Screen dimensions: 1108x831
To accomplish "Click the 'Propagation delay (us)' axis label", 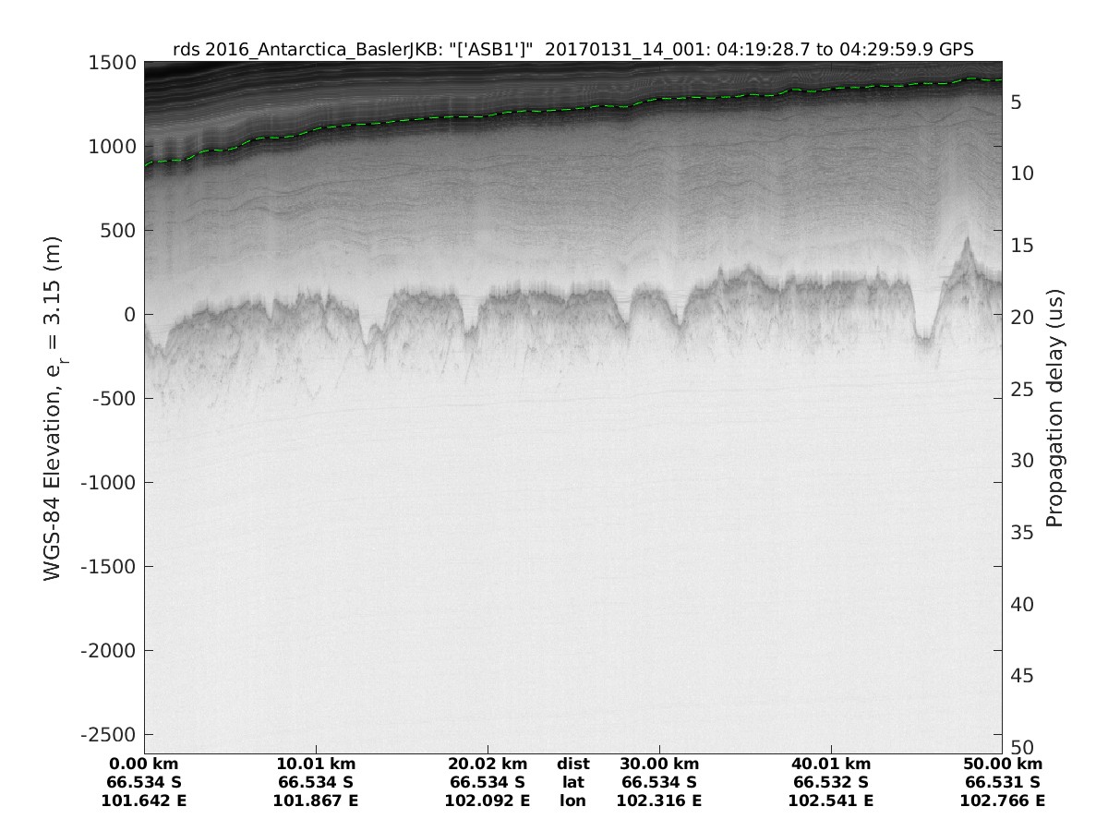I will [x=1054, y=406].
